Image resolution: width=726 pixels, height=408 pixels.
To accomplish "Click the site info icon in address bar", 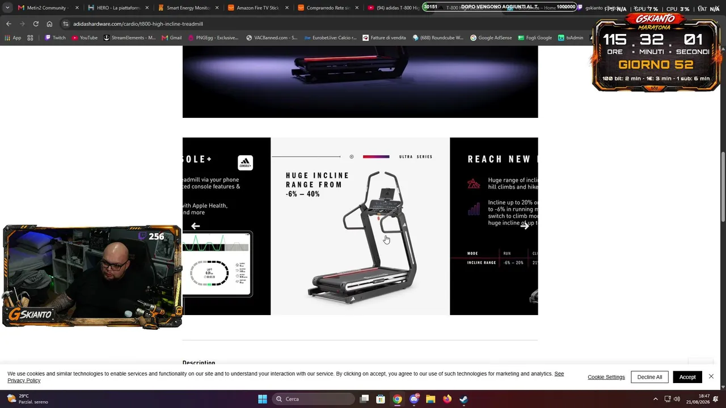I will [x=66, y=24].
